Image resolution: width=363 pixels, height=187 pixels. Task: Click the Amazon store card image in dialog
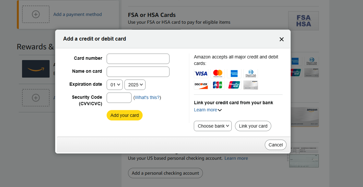point(251,85)
